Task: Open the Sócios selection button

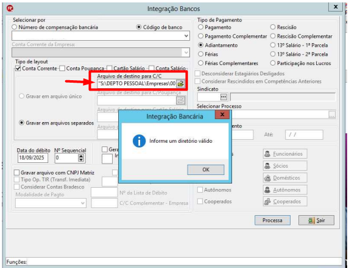Action: 285,166
